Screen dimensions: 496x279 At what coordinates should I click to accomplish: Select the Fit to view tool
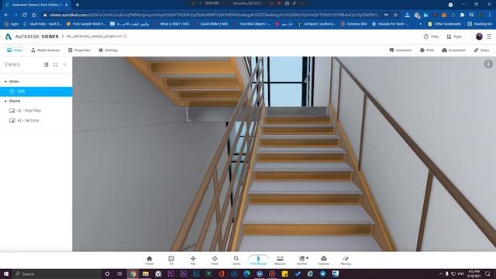point(171,260)
